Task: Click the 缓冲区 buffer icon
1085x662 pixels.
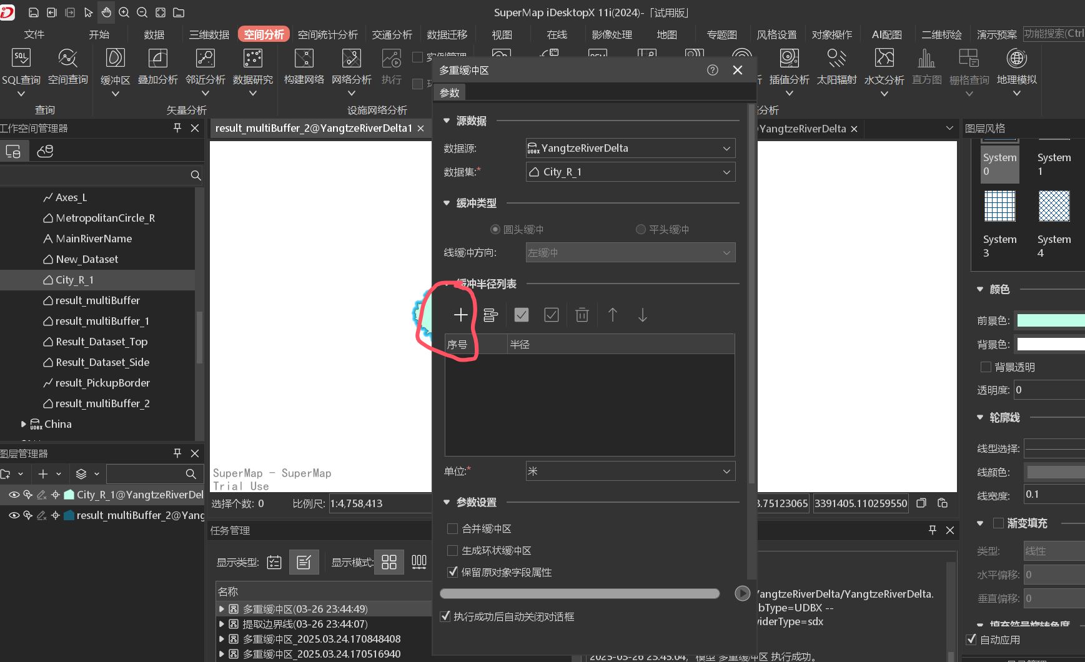Action: click(116, 59)
